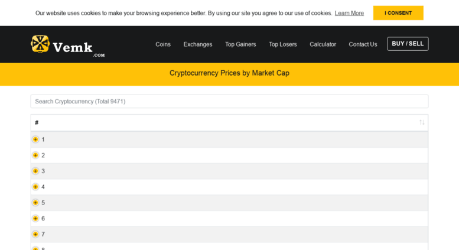Click the Vemk logo icon
Screen dimensions: 459x250
pyautogui.click(x=40, y=44)
